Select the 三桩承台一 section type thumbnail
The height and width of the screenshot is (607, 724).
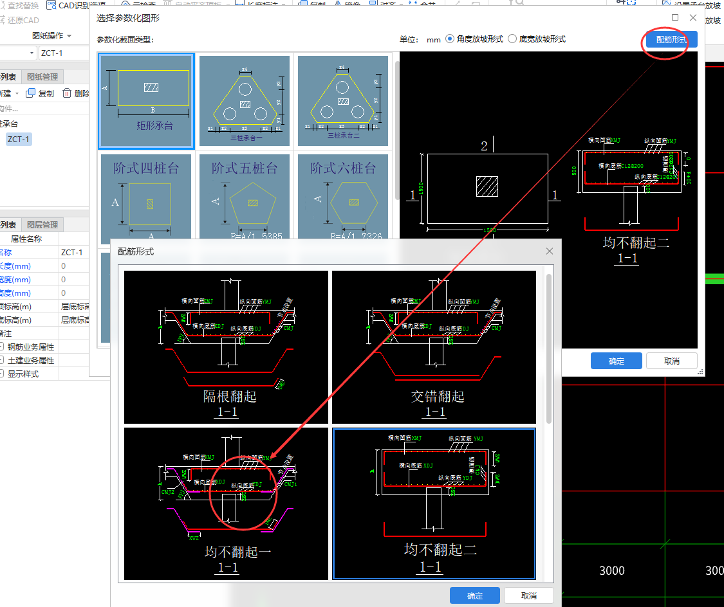(245, 101)
